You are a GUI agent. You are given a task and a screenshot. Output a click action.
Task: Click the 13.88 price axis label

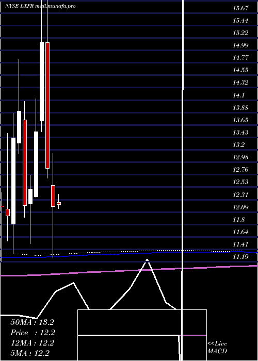240,107
